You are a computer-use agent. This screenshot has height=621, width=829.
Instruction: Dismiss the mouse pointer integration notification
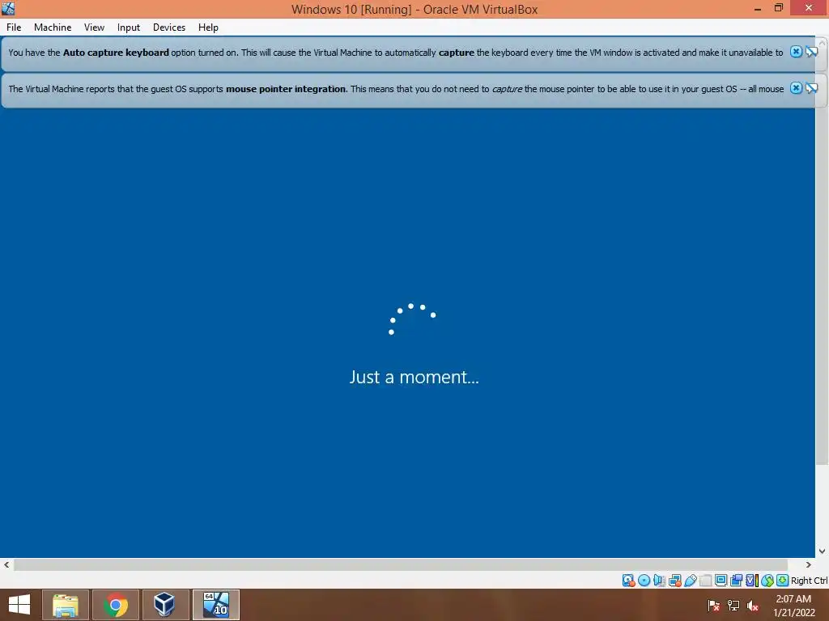pyautogui.click(x=796, y=88)
